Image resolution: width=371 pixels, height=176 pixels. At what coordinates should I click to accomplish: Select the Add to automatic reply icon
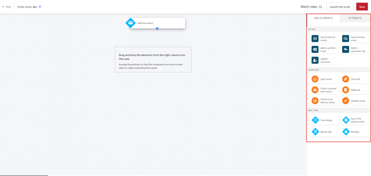[345, 49]
